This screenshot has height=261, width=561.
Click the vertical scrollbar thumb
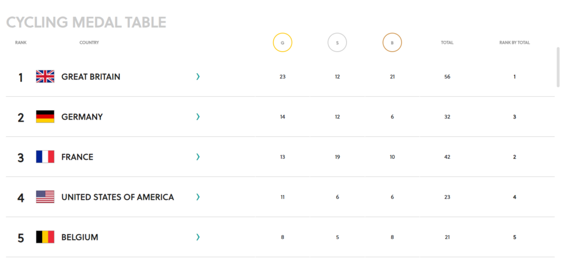(558, 67)
